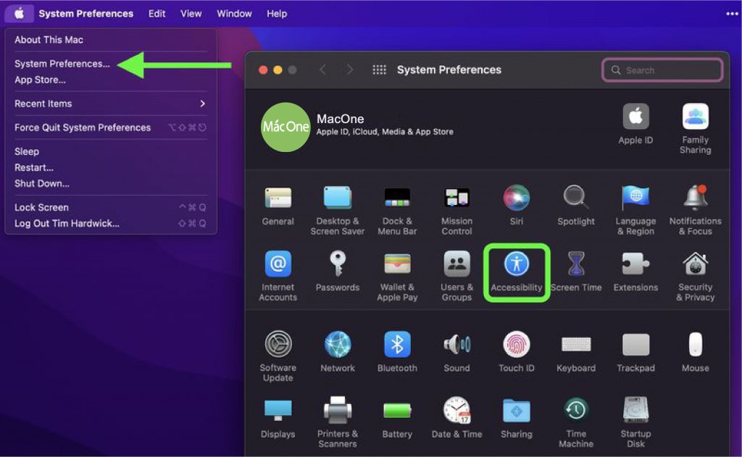Choose About This Mac from Apple menu
Screen dimensions: 742x457
click(x=111, y=40)
